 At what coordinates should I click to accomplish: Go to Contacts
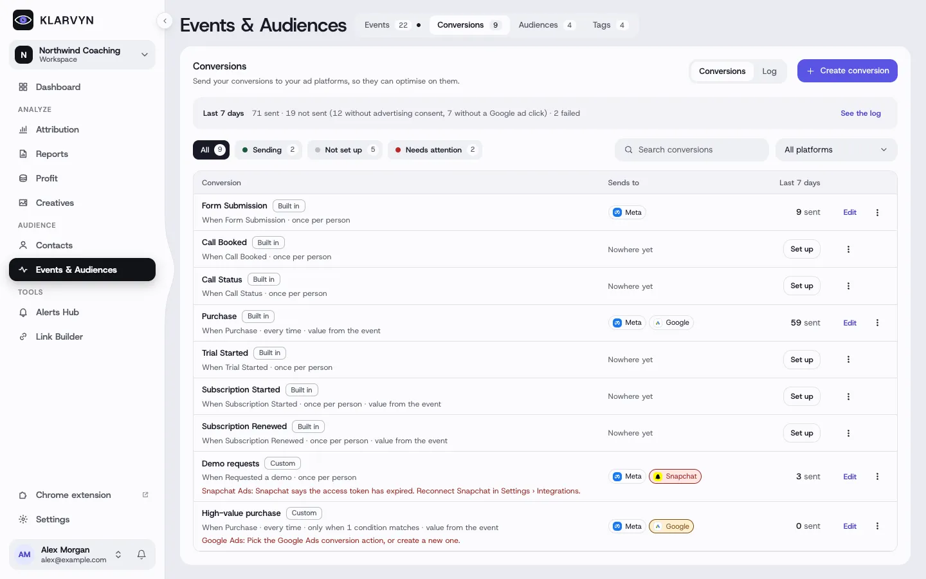(x=82, y=245)
